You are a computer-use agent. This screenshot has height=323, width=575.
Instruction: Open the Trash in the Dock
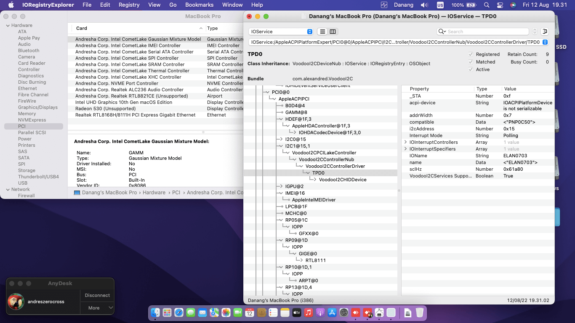coord(419,312)
